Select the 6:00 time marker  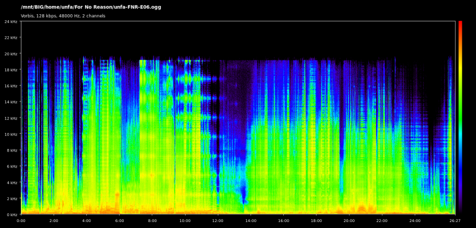pyautogui.click(x=120, y=221)
